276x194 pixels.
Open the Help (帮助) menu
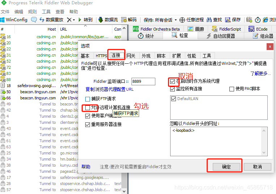point(74,12)
